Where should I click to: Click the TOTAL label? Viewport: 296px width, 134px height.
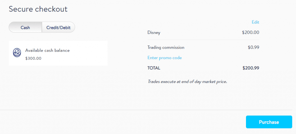click(x=154, y=68)
